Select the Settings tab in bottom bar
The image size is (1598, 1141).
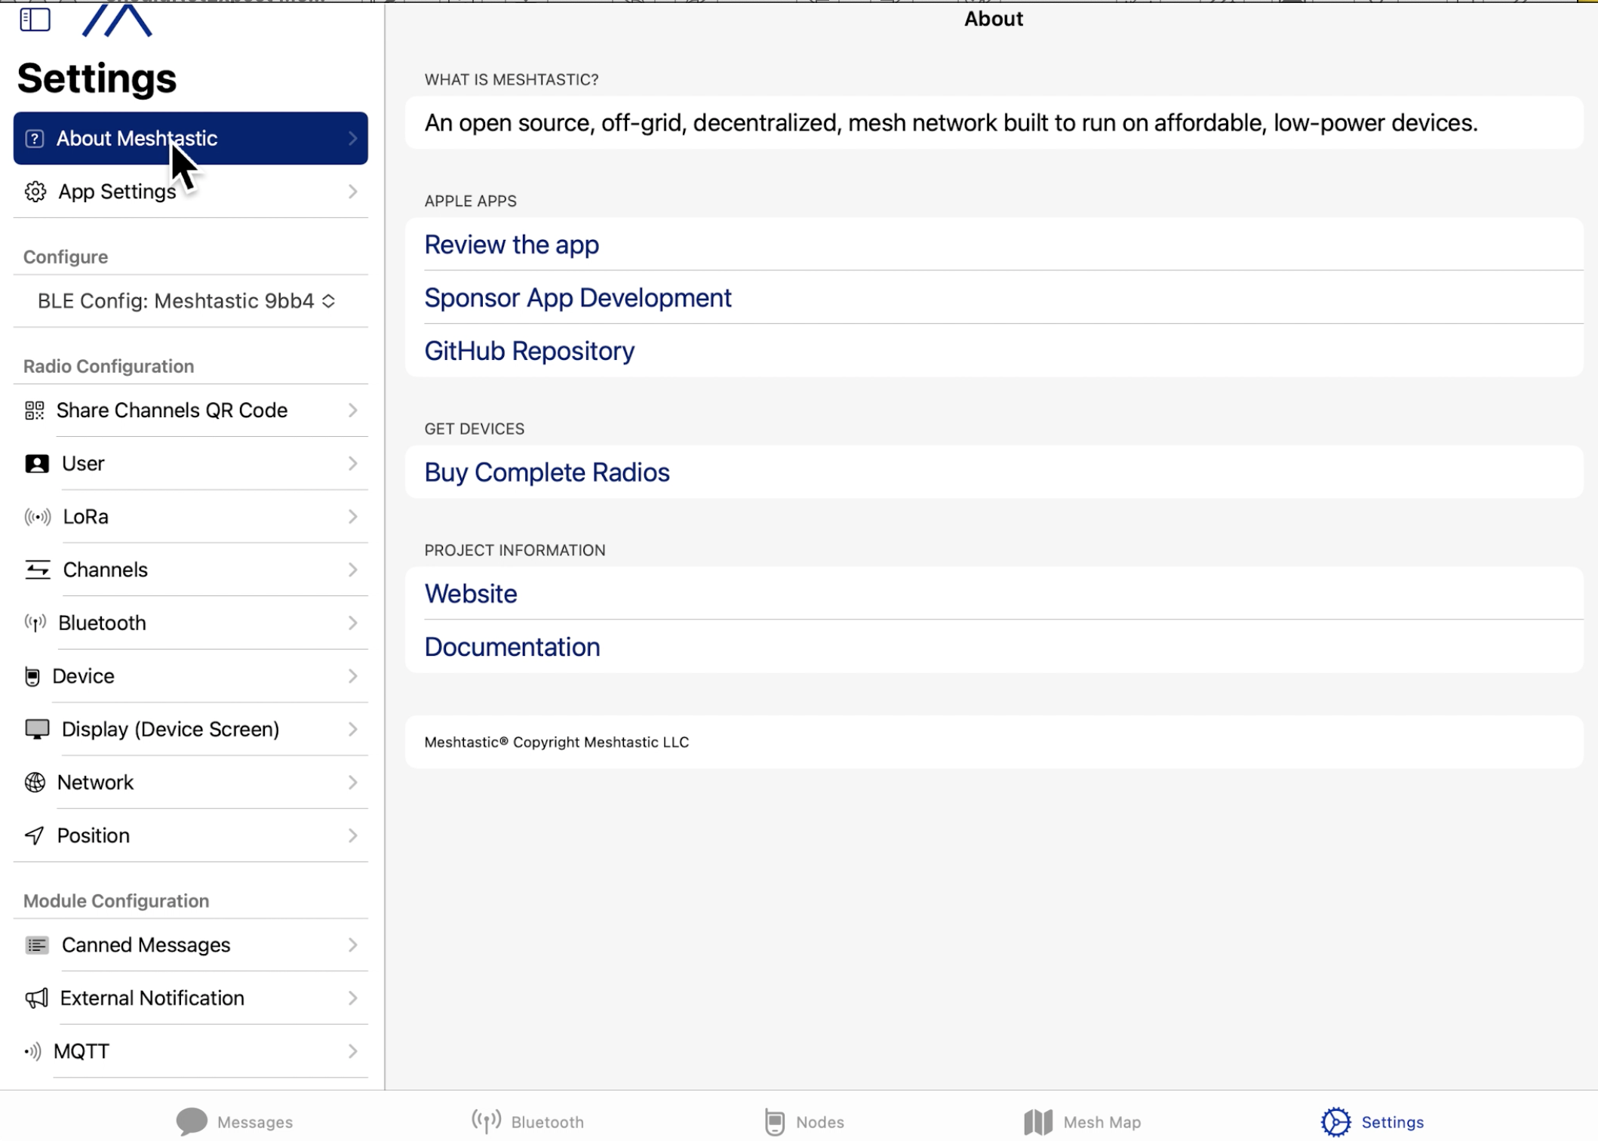[1372, 1121]
